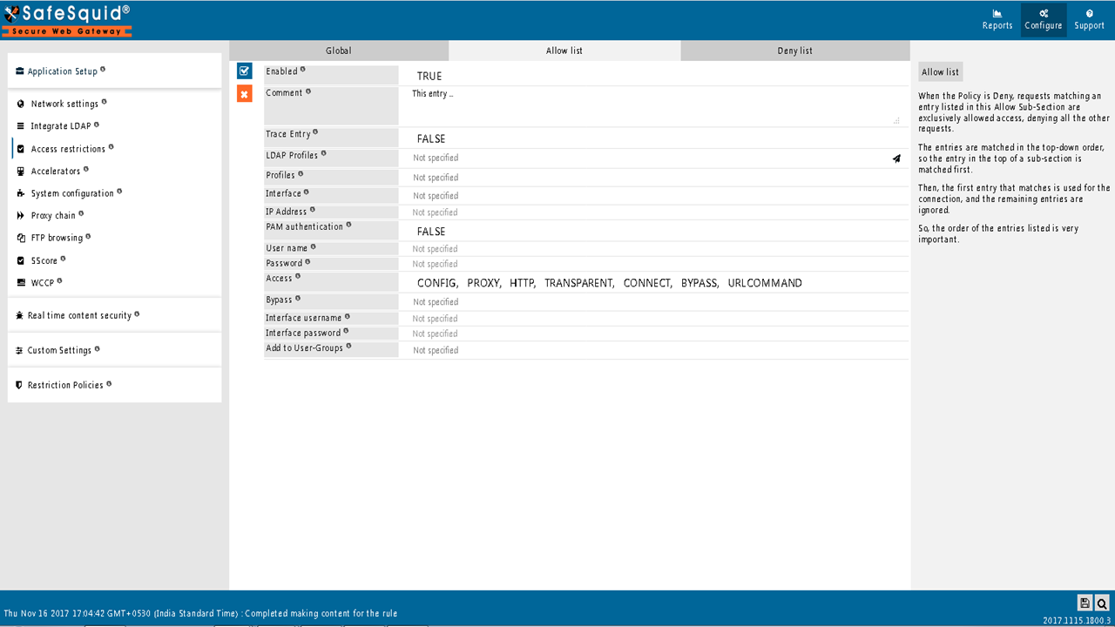
Task: Click the FTP browsing icon
Action: click(x=21, y=238)
